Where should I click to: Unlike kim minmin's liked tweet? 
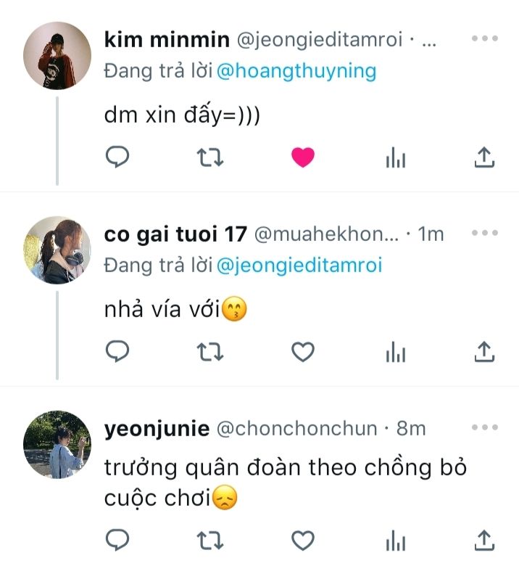click(x=303, y=157)
